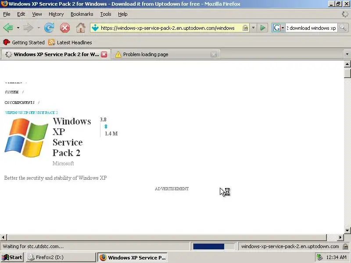Image resolution: width=351 pixels, height=263 pixels.
Task: Click the green Go arrow button
Action: 263,28
